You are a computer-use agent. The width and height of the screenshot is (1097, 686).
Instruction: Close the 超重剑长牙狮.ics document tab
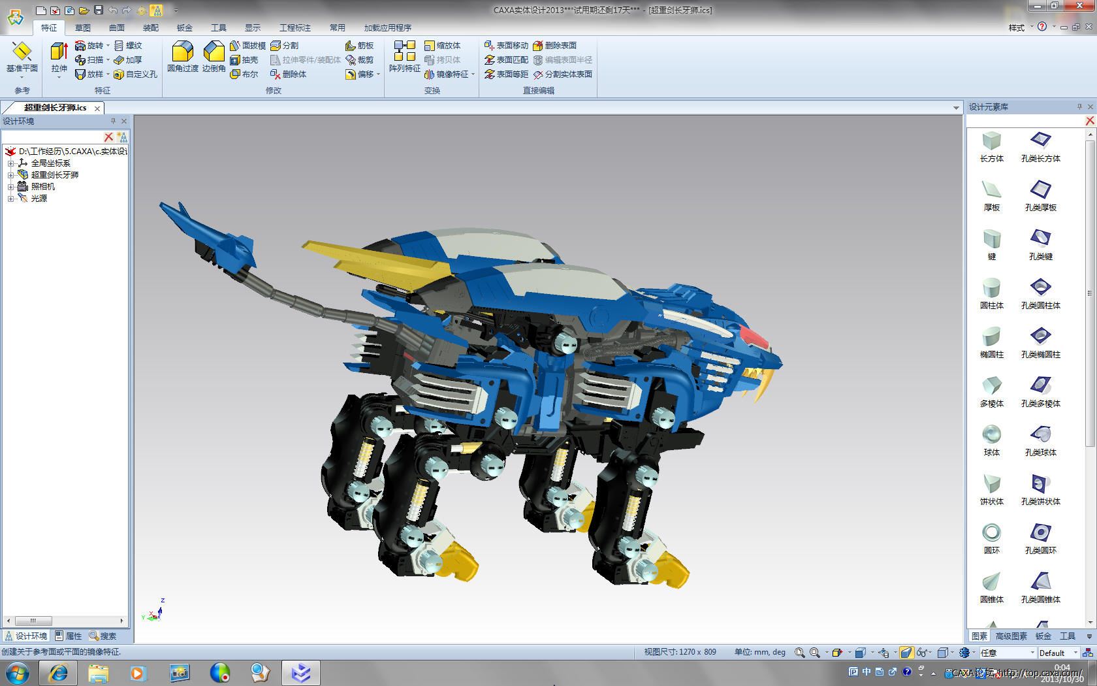[x=97, y=108]
